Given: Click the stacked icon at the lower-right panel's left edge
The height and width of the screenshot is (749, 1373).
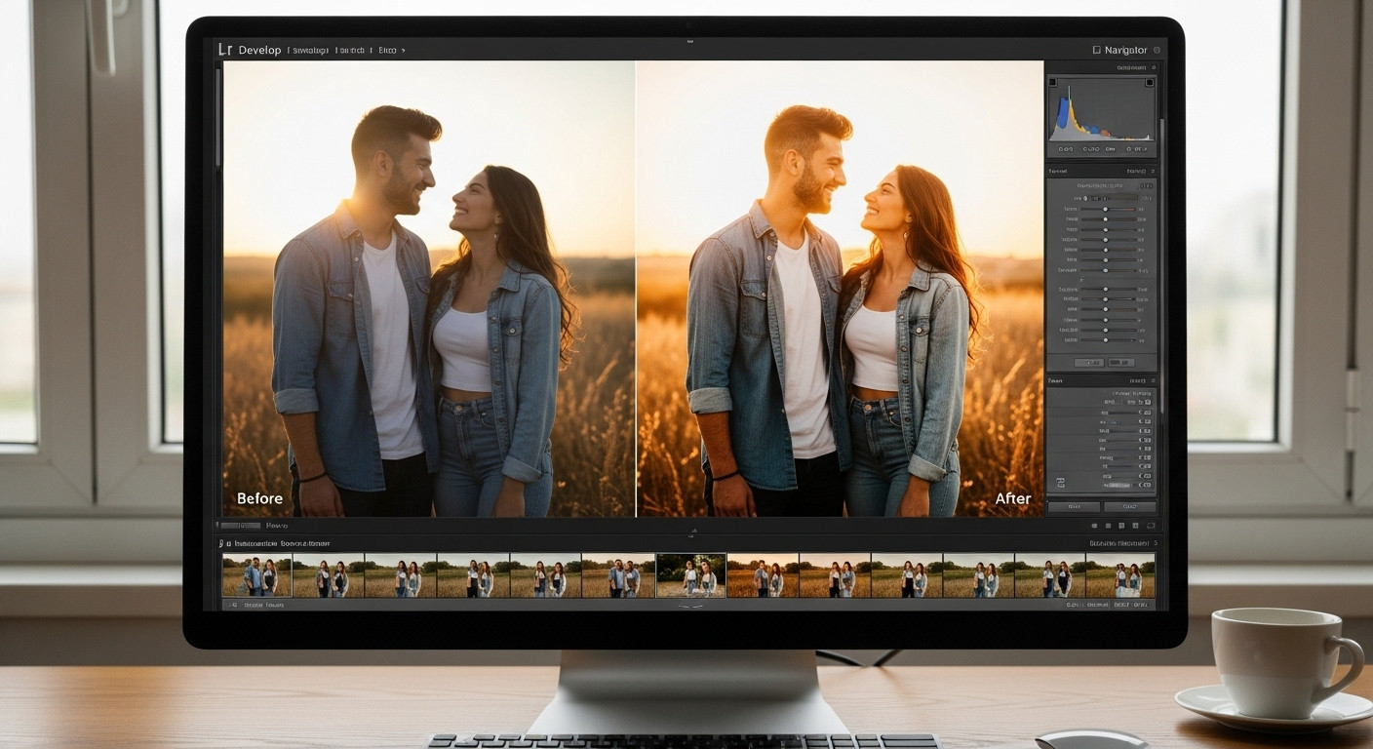Looking at the screenshot, I should [1060, 483].
